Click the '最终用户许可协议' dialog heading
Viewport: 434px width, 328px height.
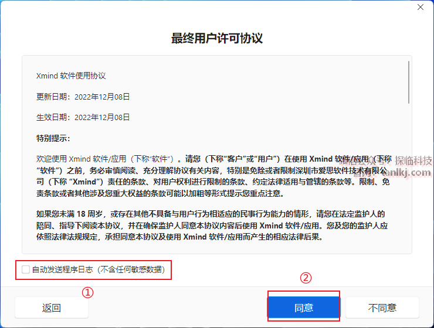point(217,38)
